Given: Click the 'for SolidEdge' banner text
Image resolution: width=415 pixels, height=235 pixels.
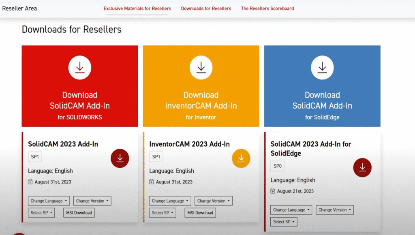Looking at the screenshot, I should pyautogui.click(x=322, y=117).
